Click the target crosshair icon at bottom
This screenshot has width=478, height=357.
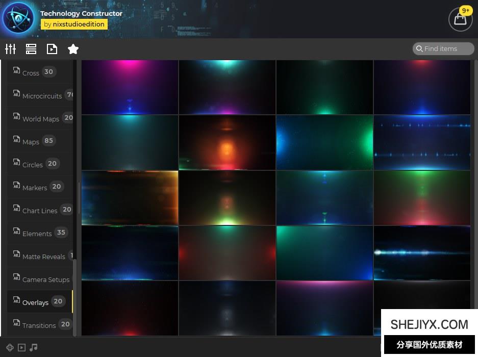pos(10,347)
